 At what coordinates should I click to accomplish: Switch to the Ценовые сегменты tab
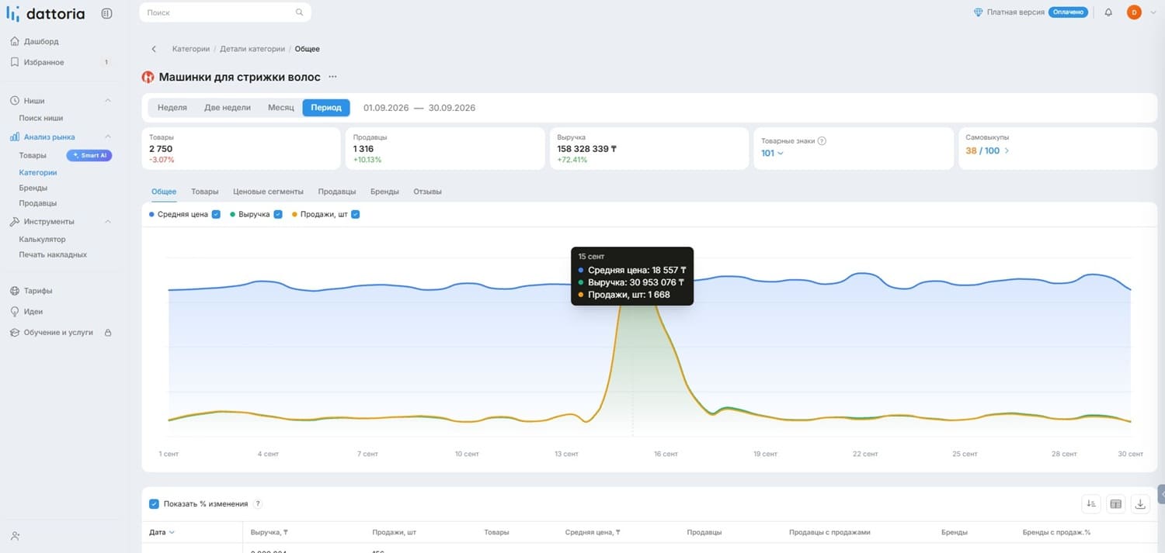coord(268,192)
